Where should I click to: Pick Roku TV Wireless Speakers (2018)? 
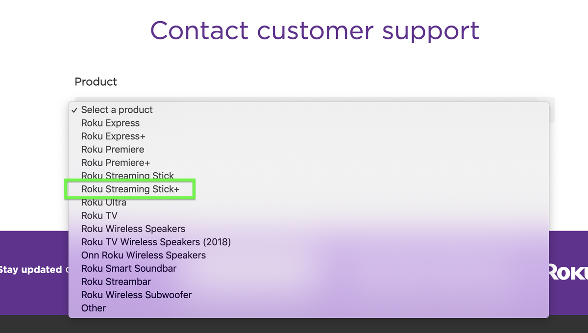(156, 242)
